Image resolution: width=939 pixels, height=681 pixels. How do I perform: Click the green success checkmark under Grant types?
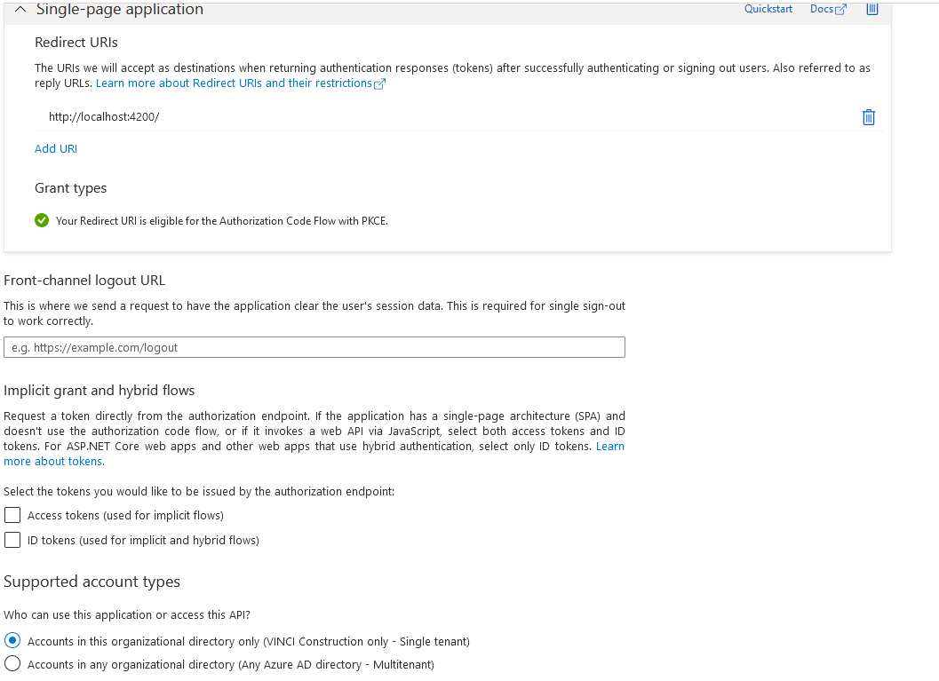tap(42, 220)
